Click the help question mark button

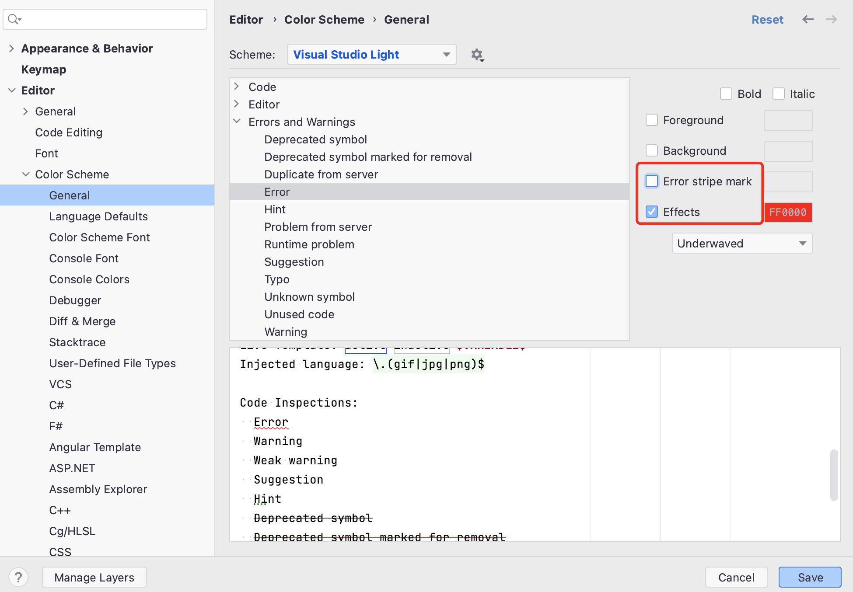18,577
